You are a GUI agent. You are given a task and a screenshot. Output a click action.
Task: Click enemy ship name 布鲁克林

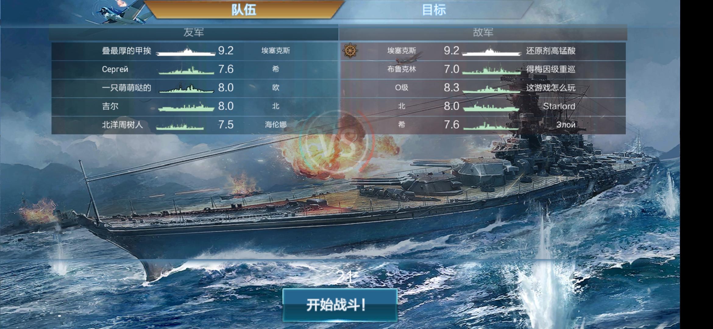tap(402, 69)
